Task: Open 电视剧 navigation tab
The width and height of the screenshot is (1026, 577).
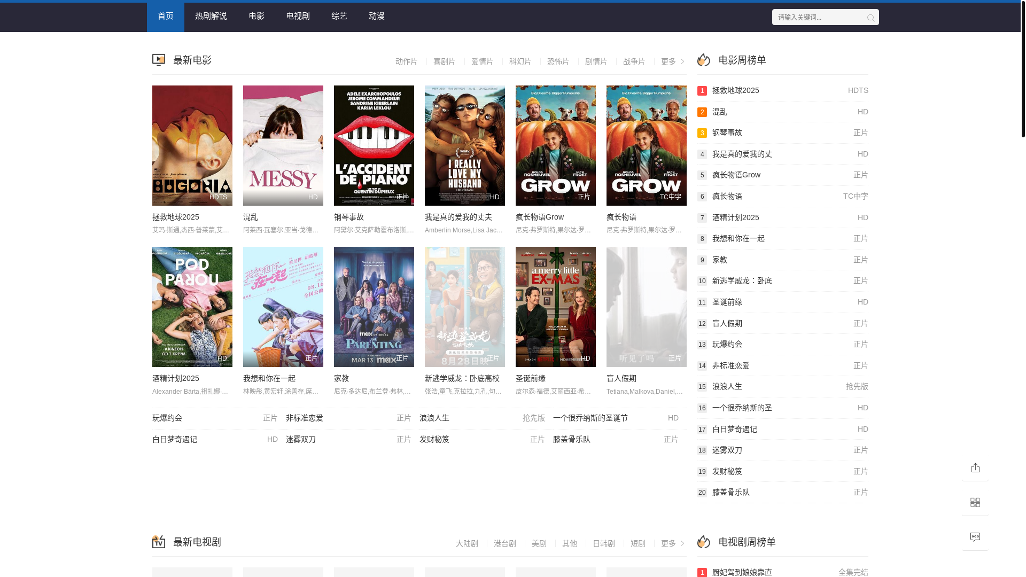Action: 298,17
